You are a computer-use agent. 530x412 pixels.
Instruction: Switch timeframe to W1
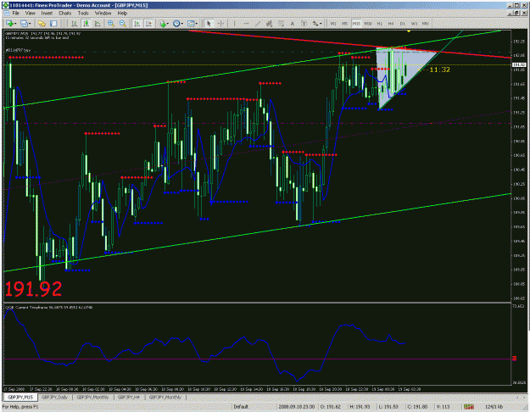coord(414,24)
